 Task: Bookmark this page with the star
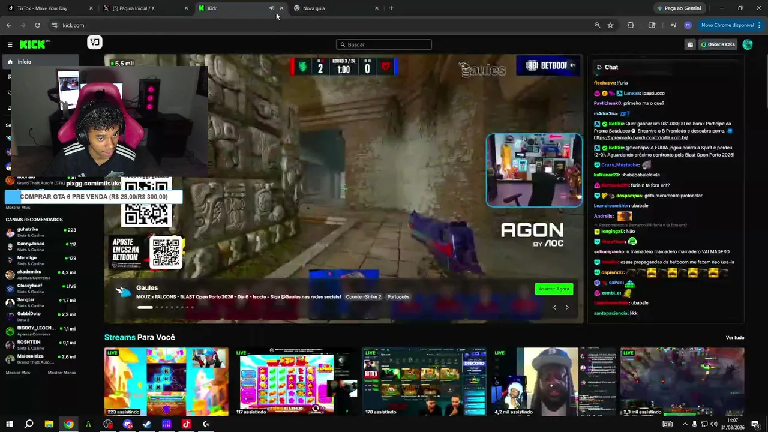pos(610,25)
